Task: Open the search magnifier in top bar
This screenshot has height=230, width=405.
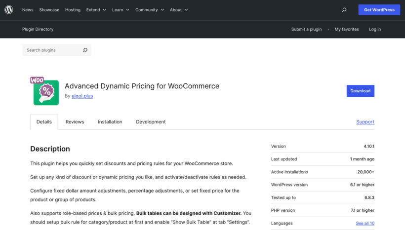Action: pyautogui.click(x=344, y=10)
